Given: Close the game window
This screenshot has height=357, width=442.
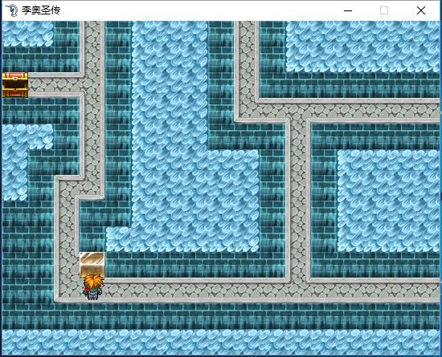Looking at the screenshot, I should (421, 10).
